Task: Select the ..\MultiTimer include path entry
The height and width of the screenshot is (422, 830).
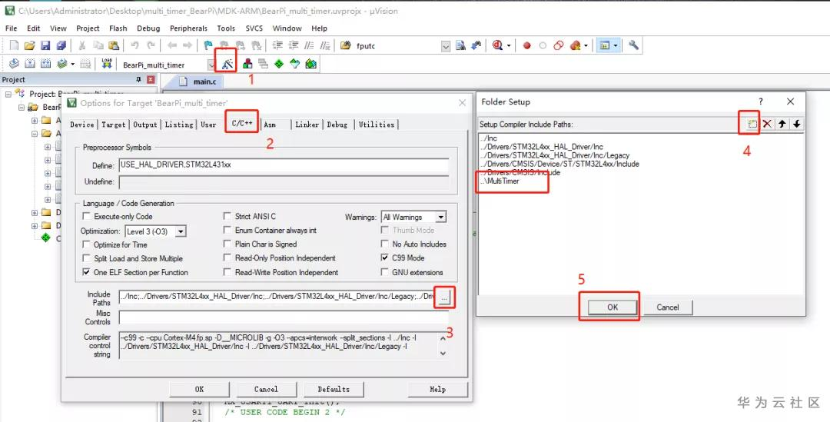Action: tap(500, 181)
